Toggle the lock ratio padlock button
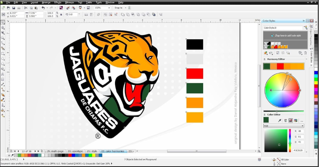The image size is (319, 167). point(61,15)
